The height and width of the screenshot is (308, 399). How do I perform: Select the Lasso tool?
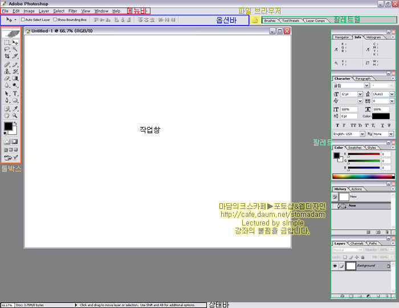click(7, 50)
